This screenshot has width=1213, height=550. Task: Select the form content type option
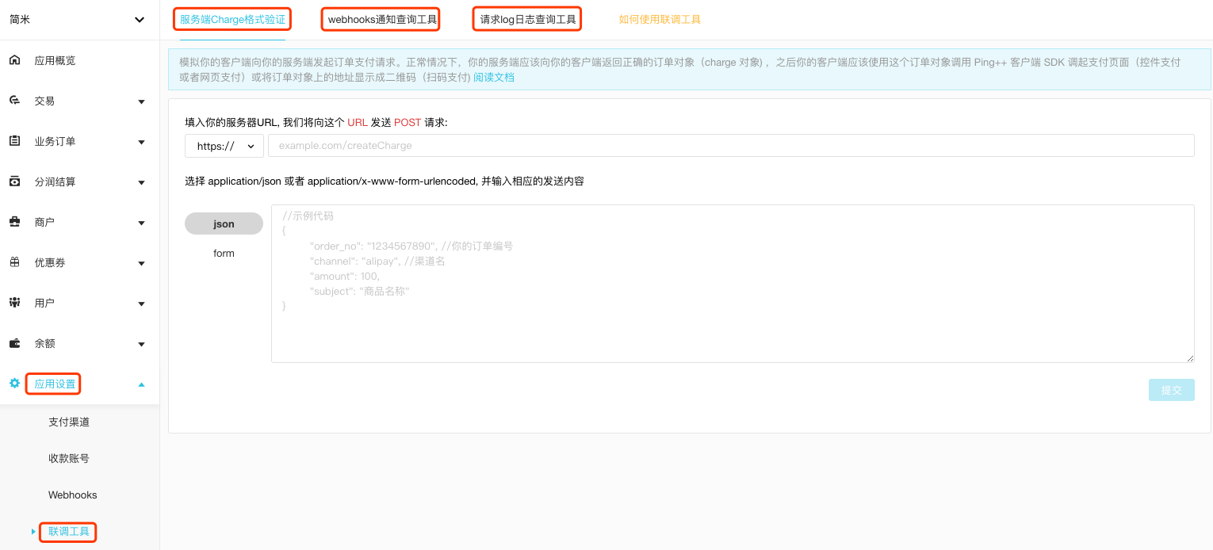click(x=224, y=254)
